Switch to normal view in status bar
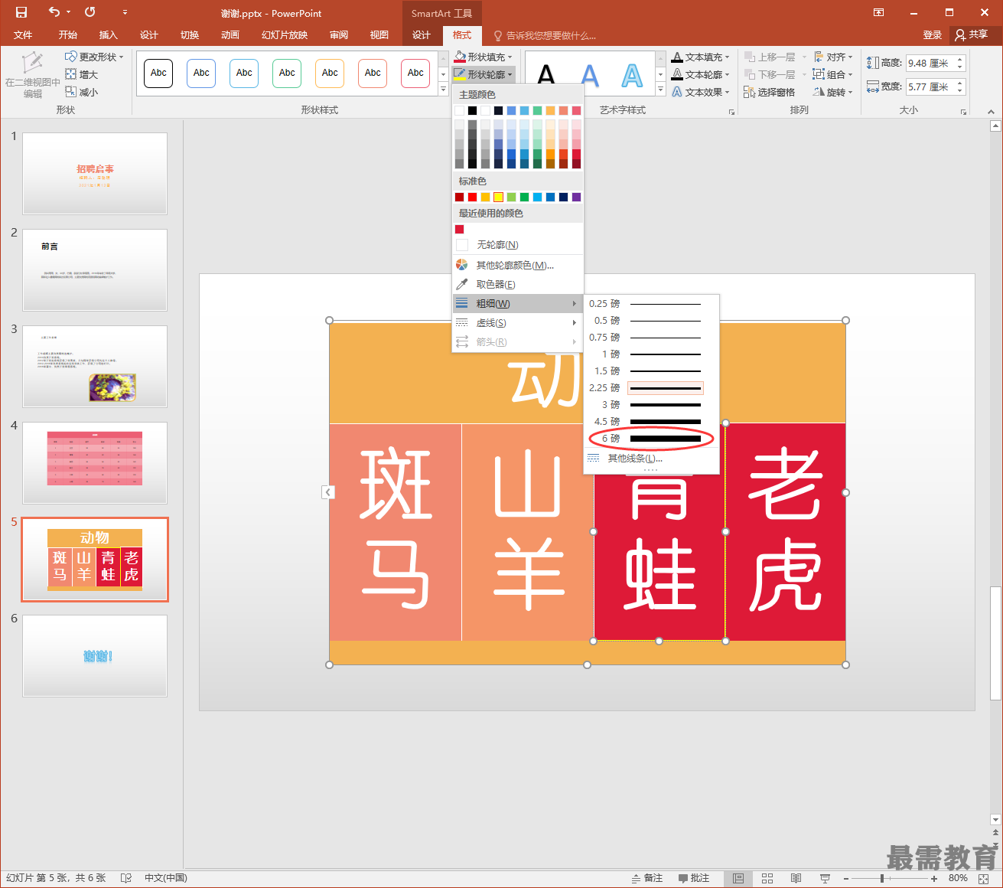This screenshot has height=888, width=1003. pos(738,878)
